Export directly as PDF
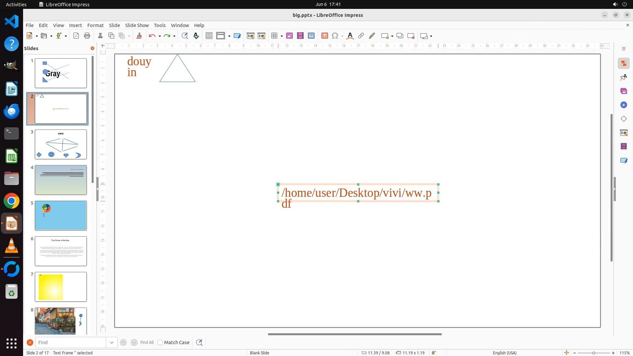 (76, 36)
